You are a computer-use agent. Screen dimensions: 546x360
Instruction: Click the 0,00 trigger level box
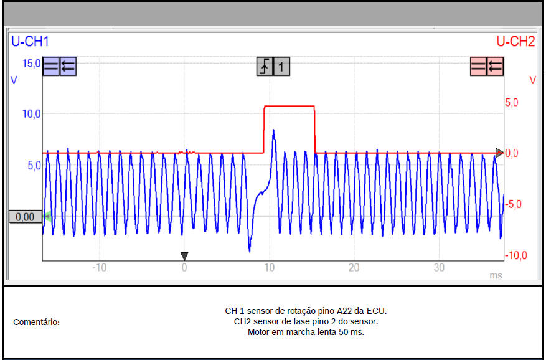tap(25, 217)
